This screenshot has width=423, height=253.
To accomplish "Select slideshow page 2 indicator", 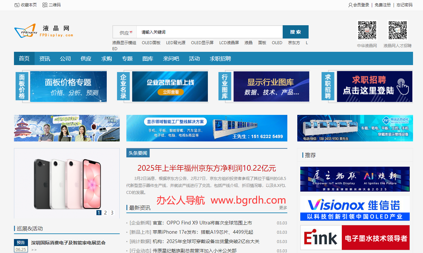I will pos(105,213).
